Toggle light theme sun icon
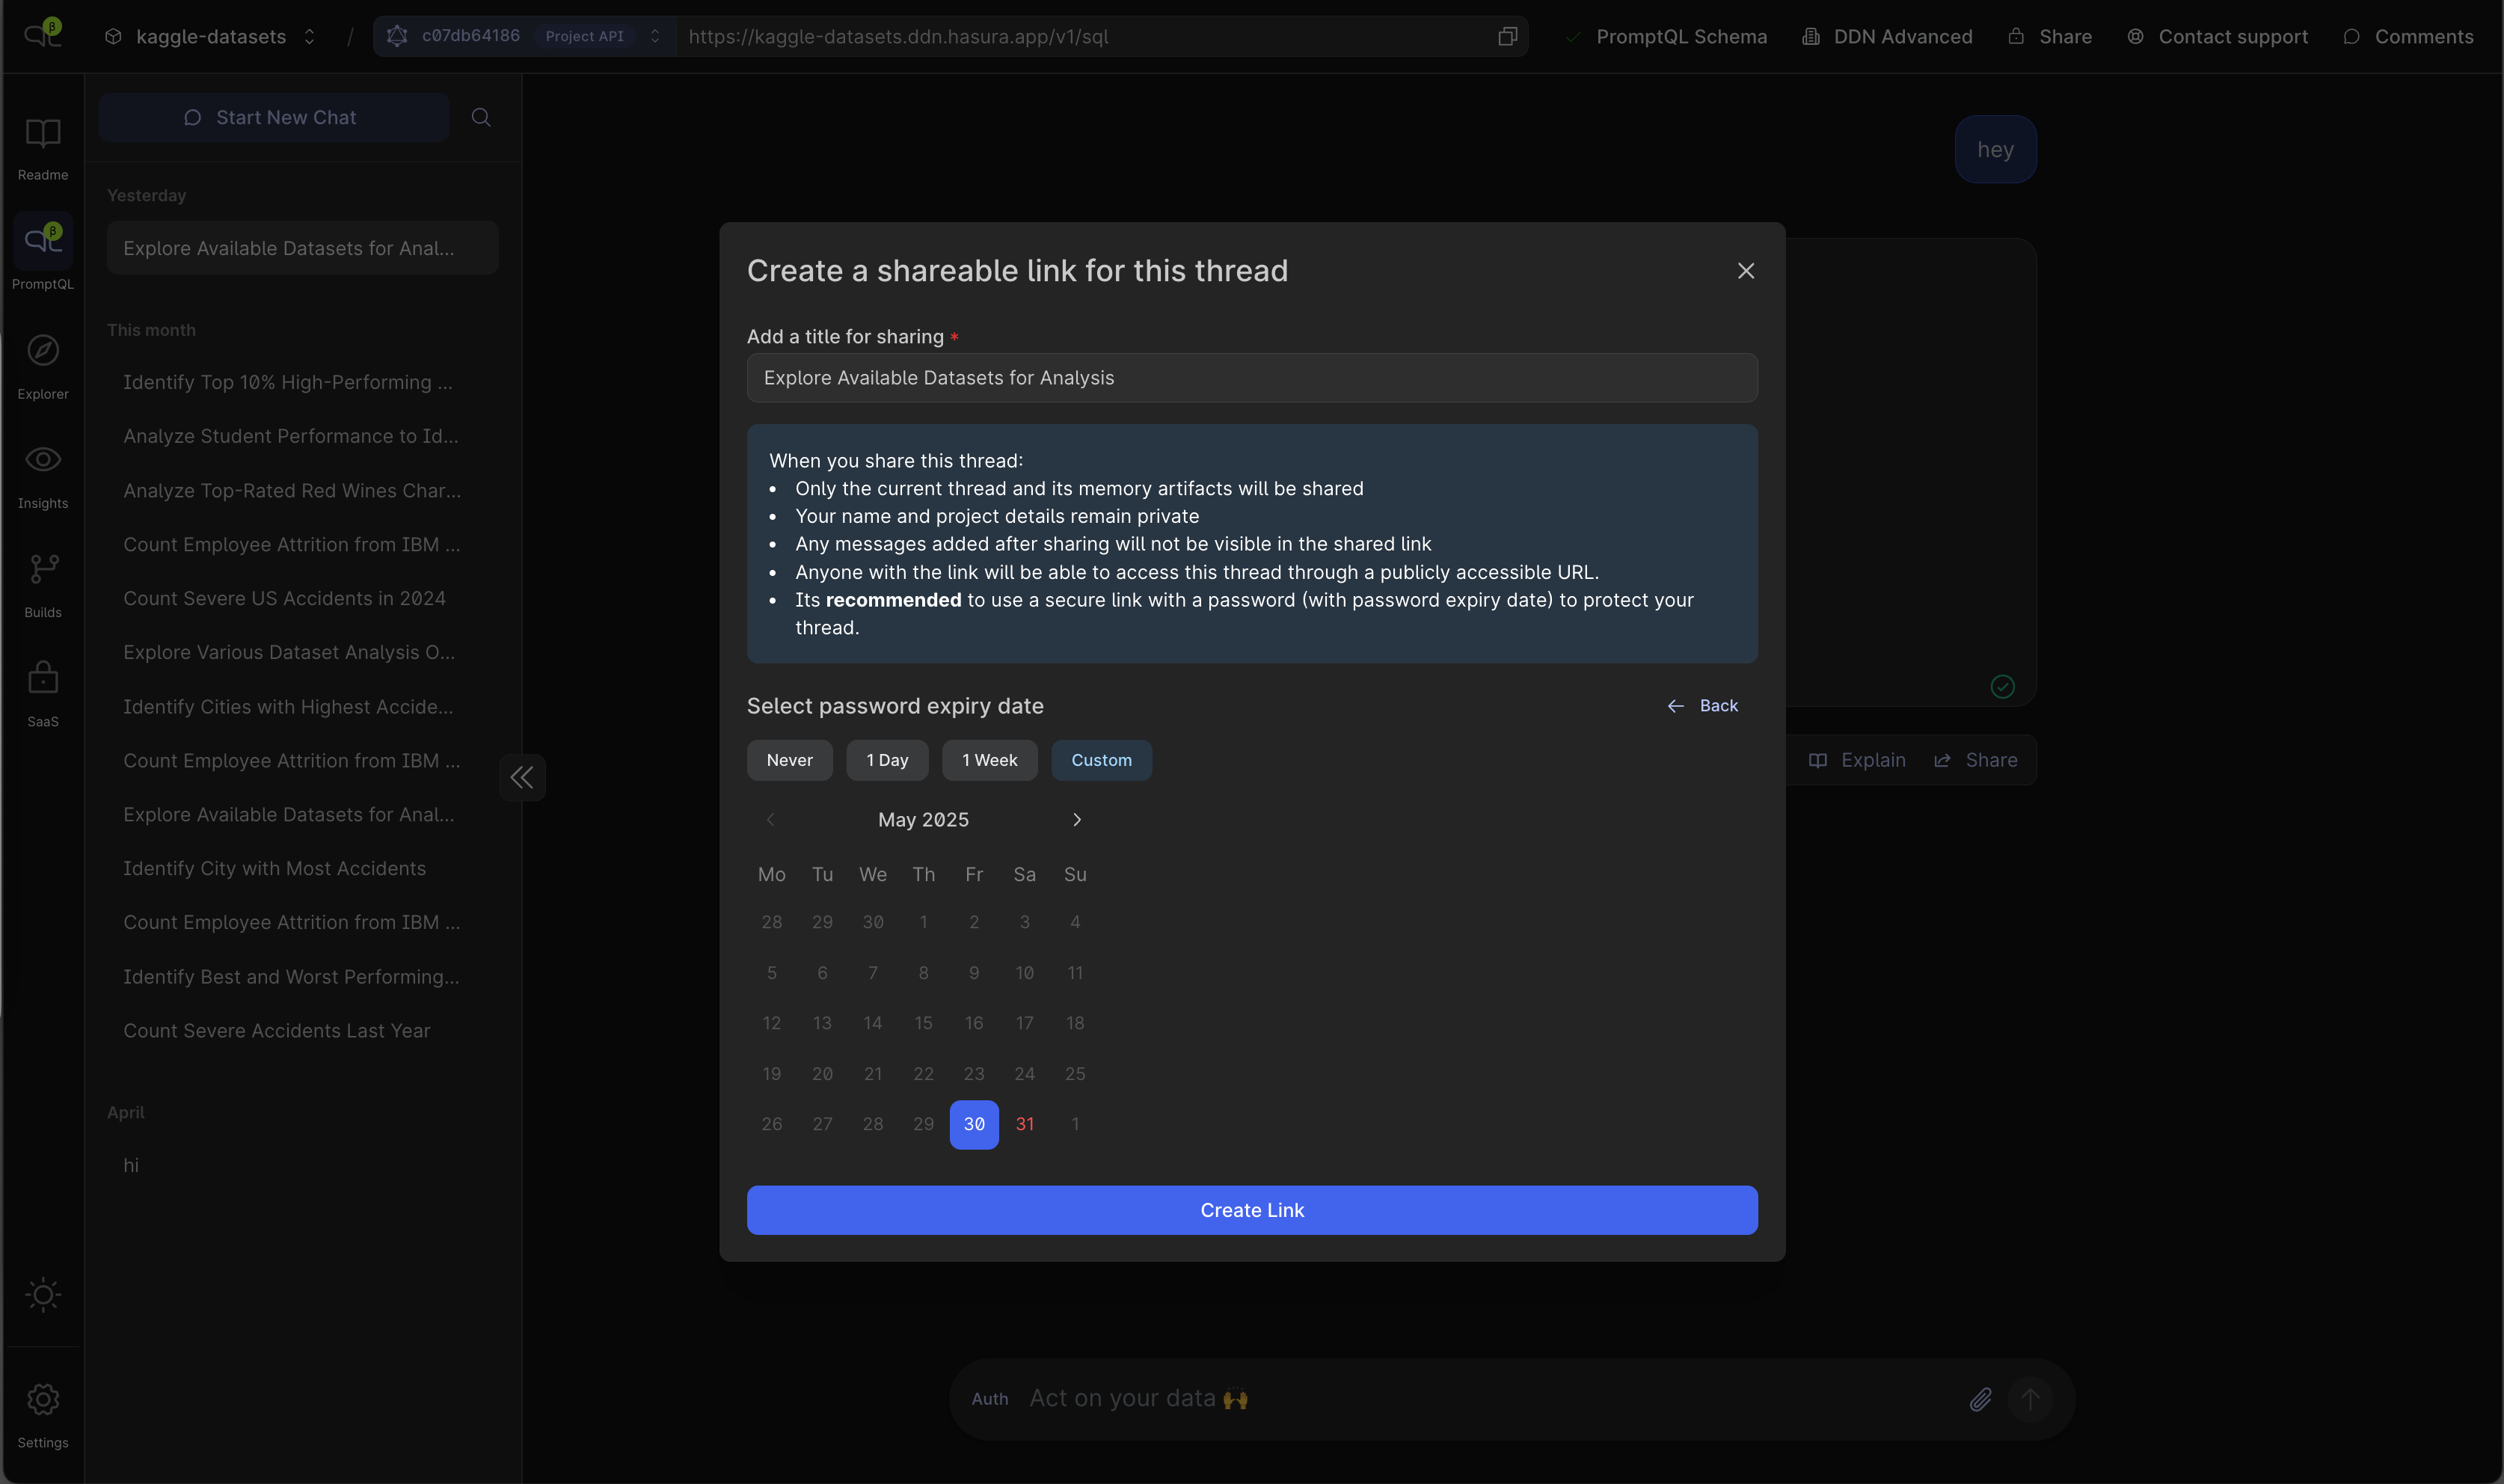The height and width of the screenshot is (1484, 2504). tap(43, 1295)
